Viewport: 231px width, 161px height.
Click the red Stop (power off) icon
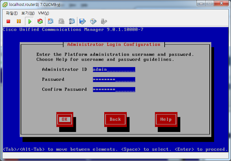(8, 22)
